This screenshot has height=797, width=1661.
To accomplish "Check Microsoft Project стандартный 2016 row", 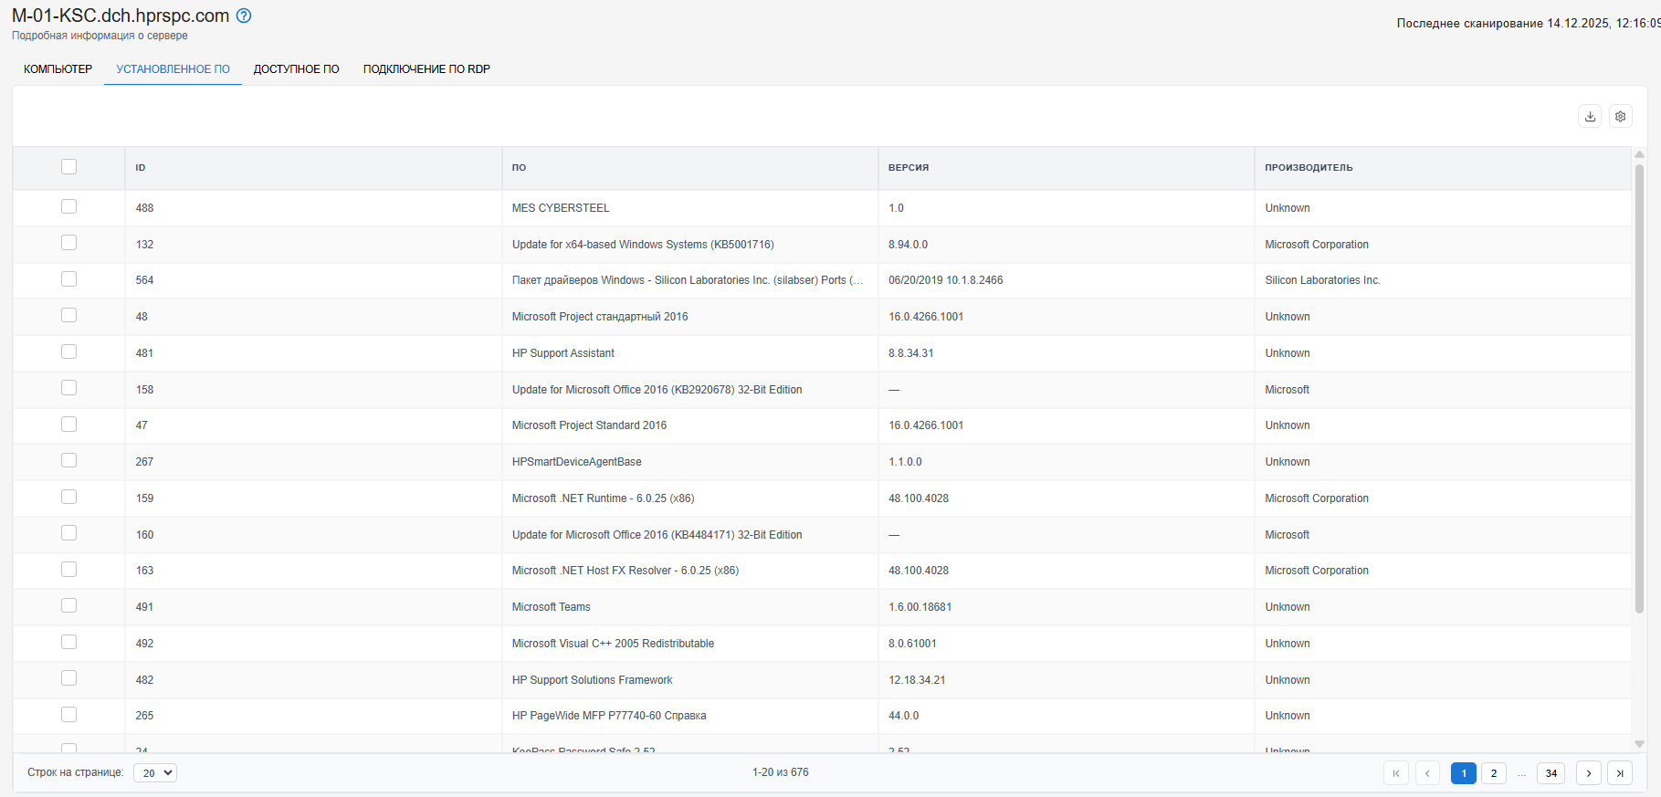I will coord(68,316).
